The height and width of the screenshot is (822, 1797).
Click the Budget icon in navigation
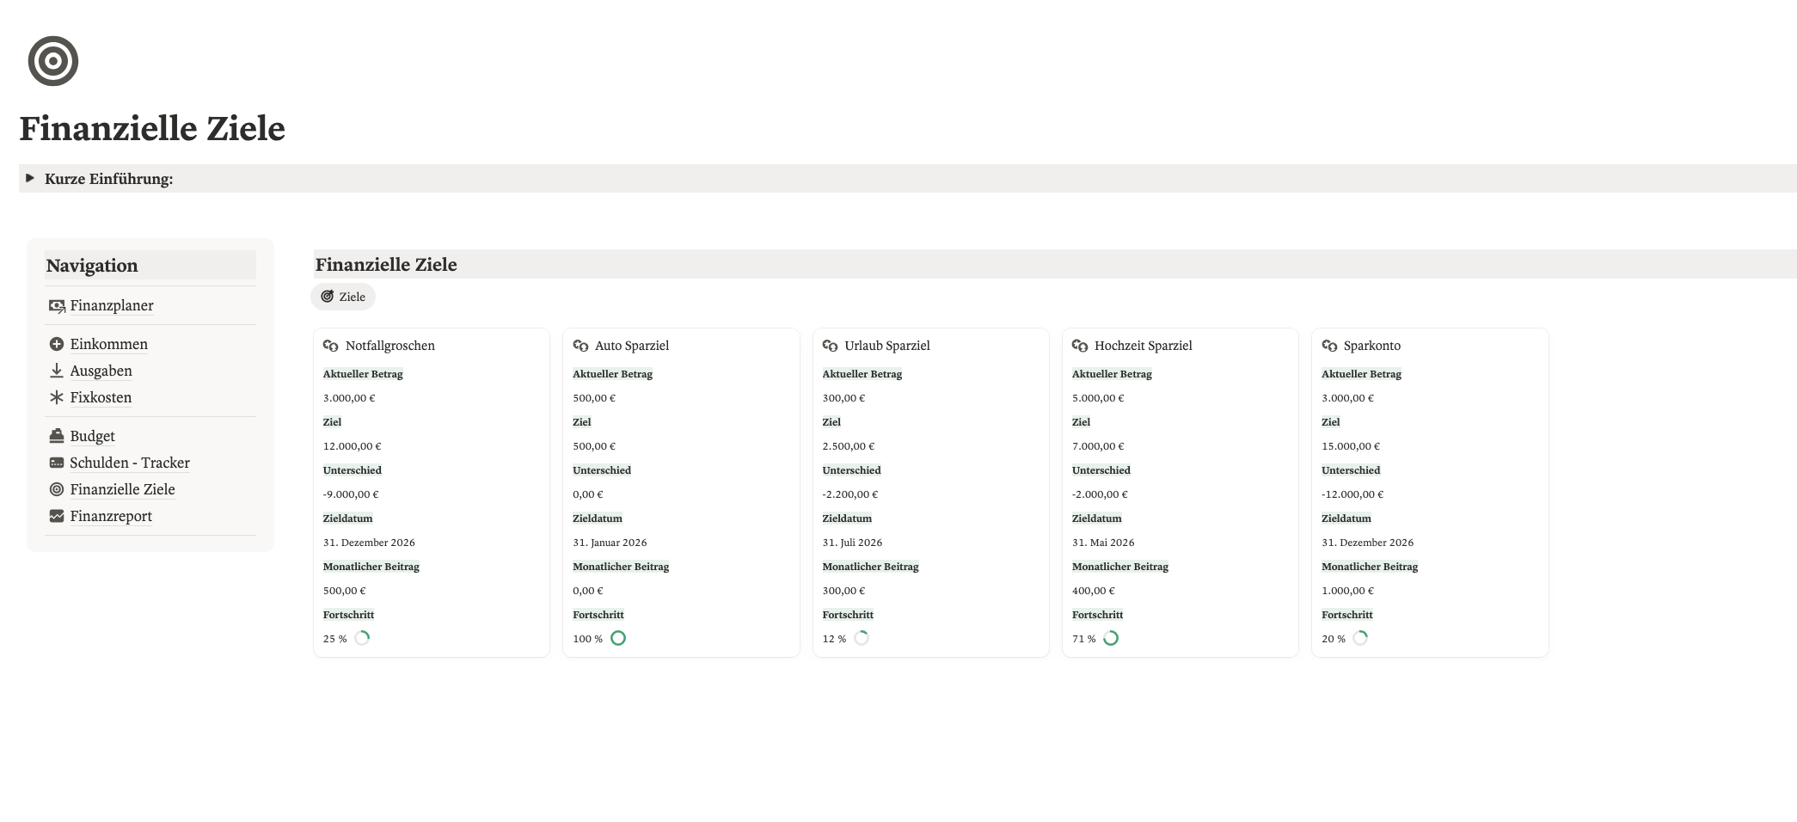coord(57,436)
